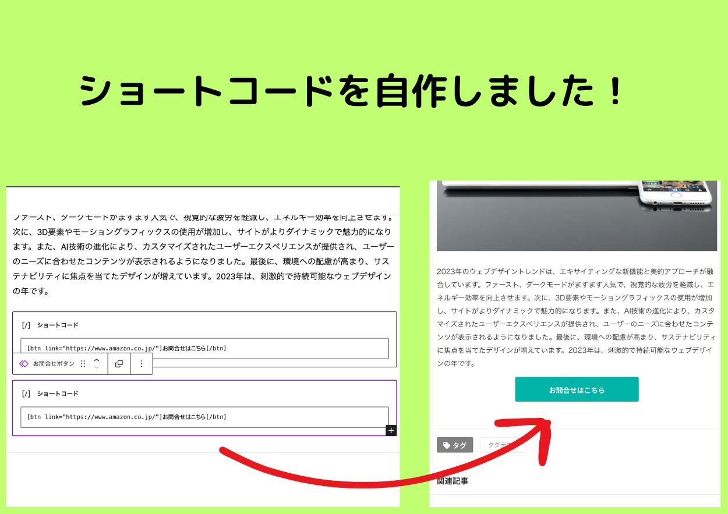
Task: Click the お問合せボタン label in the toolbar
Action: click(x=54, y=363)
